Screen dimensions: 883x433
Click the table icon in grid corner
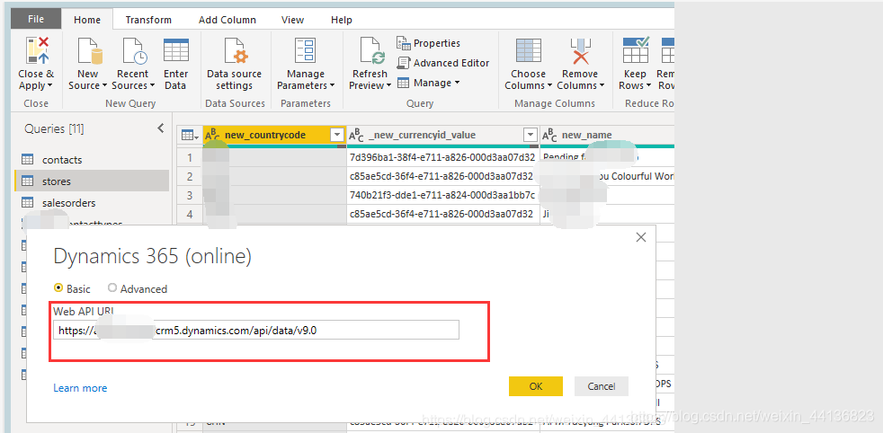click(188, 135)
